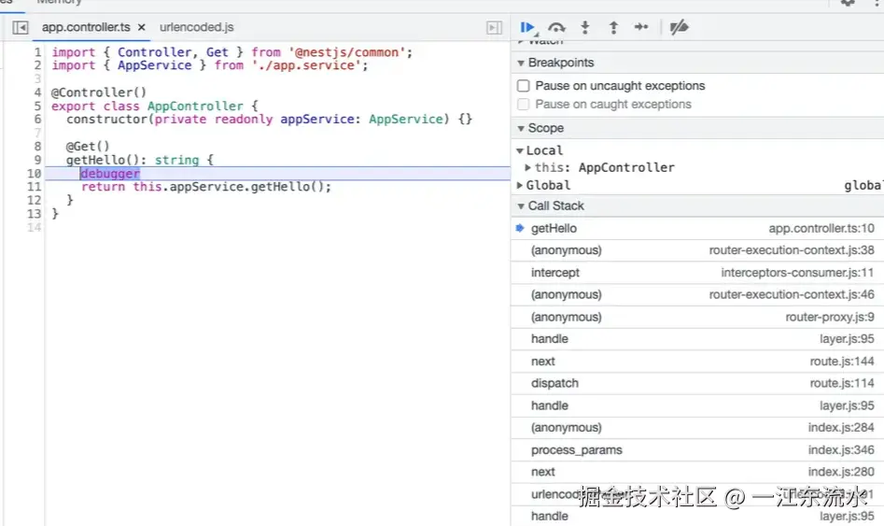Collapse the Breakpoints section
The image size is (884, 526).
pyautogui.click(x=521, y=63)
